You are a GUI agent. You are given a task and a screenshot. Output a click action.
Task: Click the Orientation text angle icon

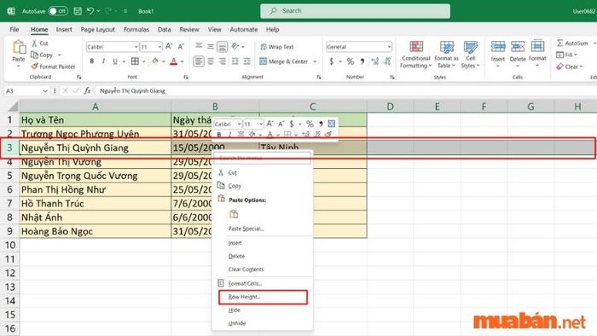pos(235,46)
